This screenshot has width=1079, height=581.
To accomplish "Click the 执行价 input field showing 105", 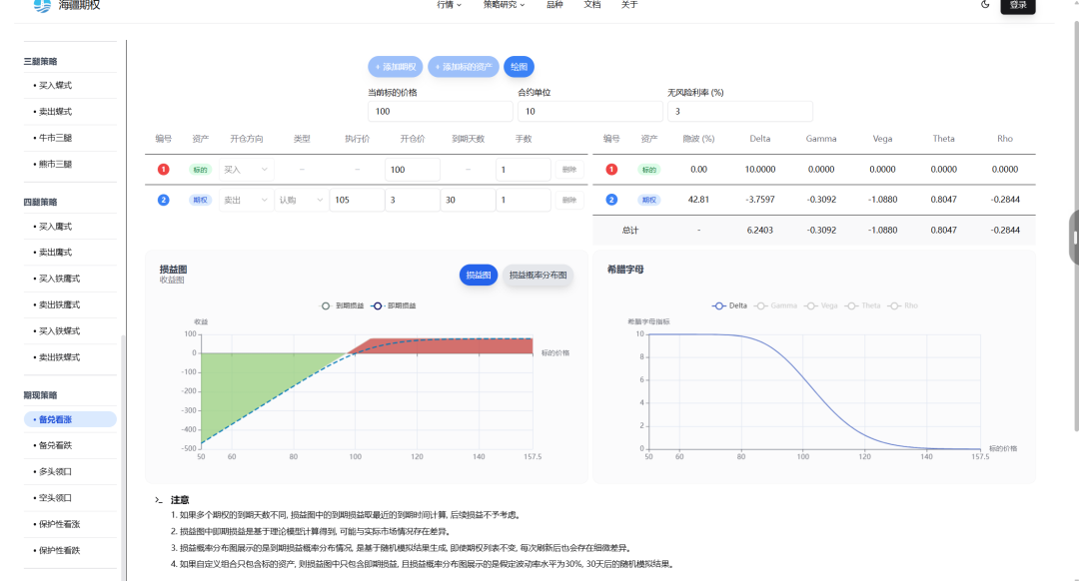I will (x=357, y=200).
